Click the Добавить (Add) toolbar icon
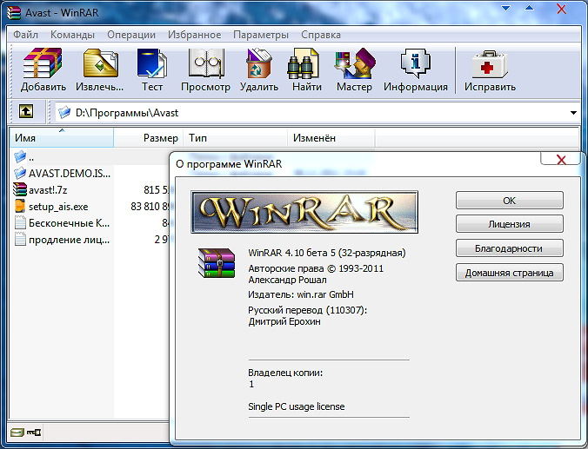This screenshot has width=588, height=449. [43, 63]
